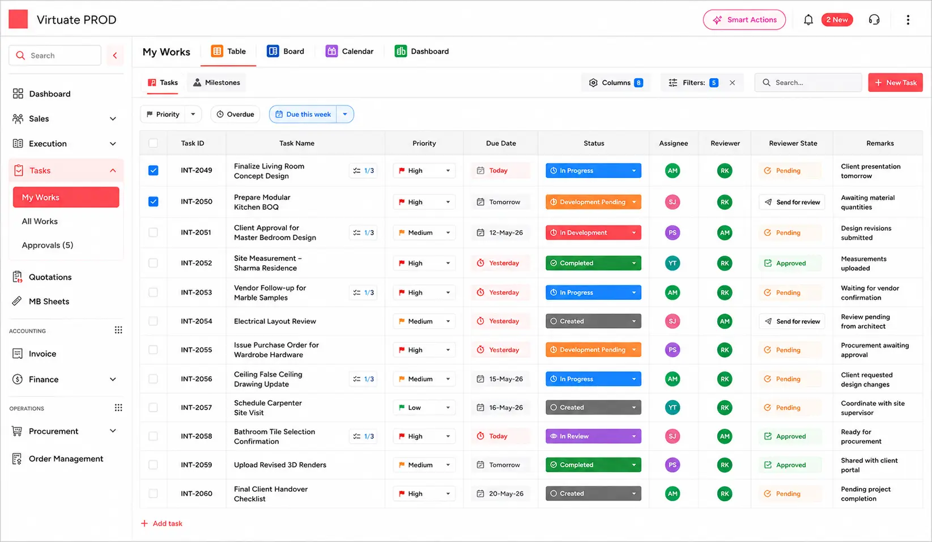Open the Filters 5 button
Screen dimensions: 932x542
tap(693, 83)
